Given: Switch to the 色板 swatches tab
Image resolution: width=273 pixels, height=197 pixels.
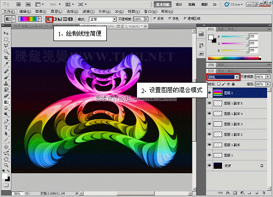Looking at the screenshot, I should pyautogui.click(x=221, y=29).
